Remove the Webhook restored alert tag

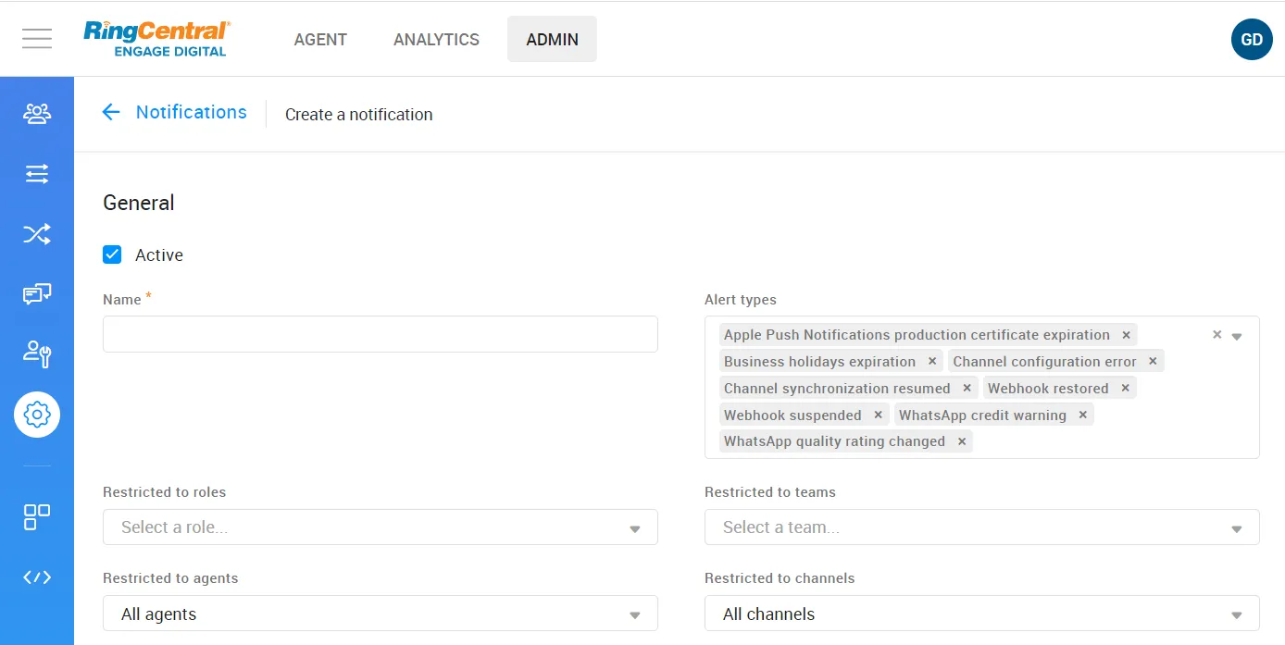pos(1126,389)
